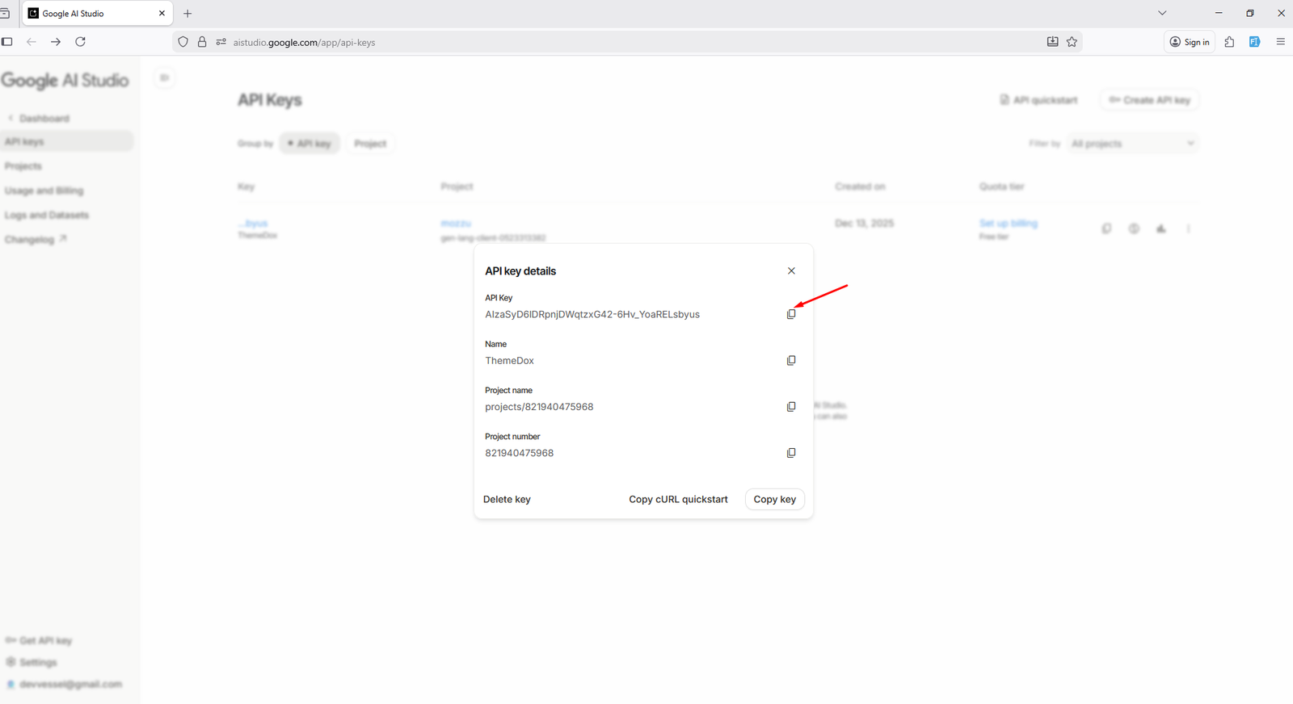Open the list all tabs dropdown
Screen dimensions: 1293x704
click(x=1162, y=13)
